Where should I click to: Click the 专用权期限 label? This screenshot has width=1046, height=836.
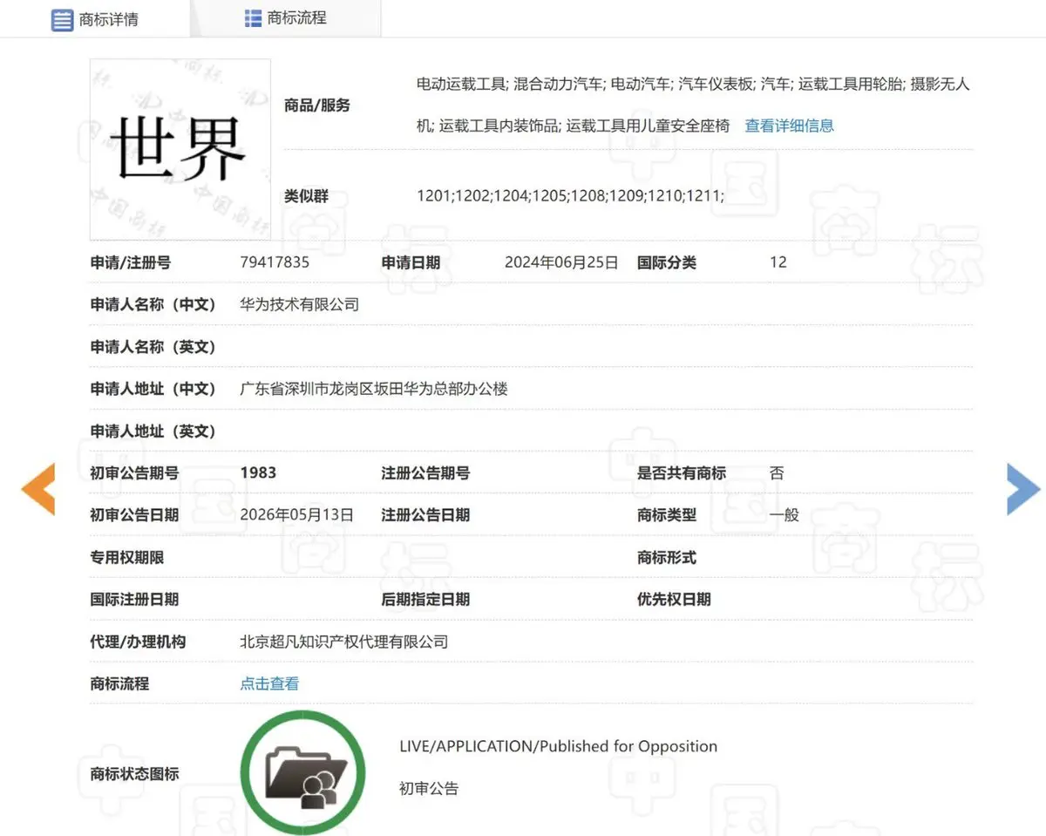point(127,557)
